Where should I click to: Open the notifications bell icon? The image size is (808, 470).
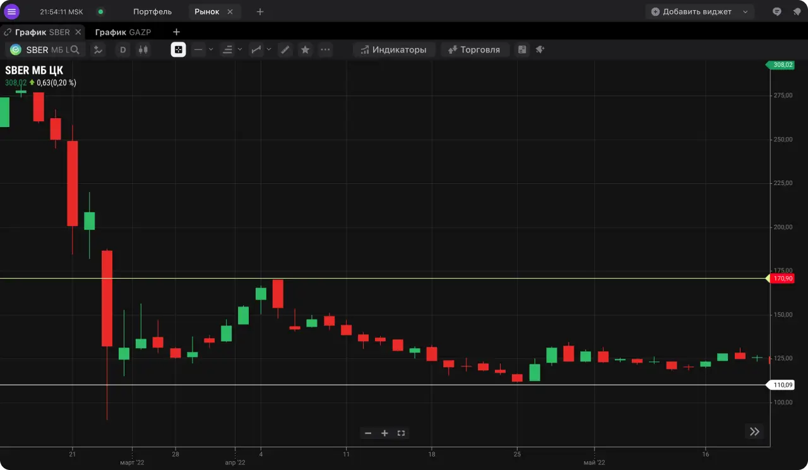tap(795, 11)
